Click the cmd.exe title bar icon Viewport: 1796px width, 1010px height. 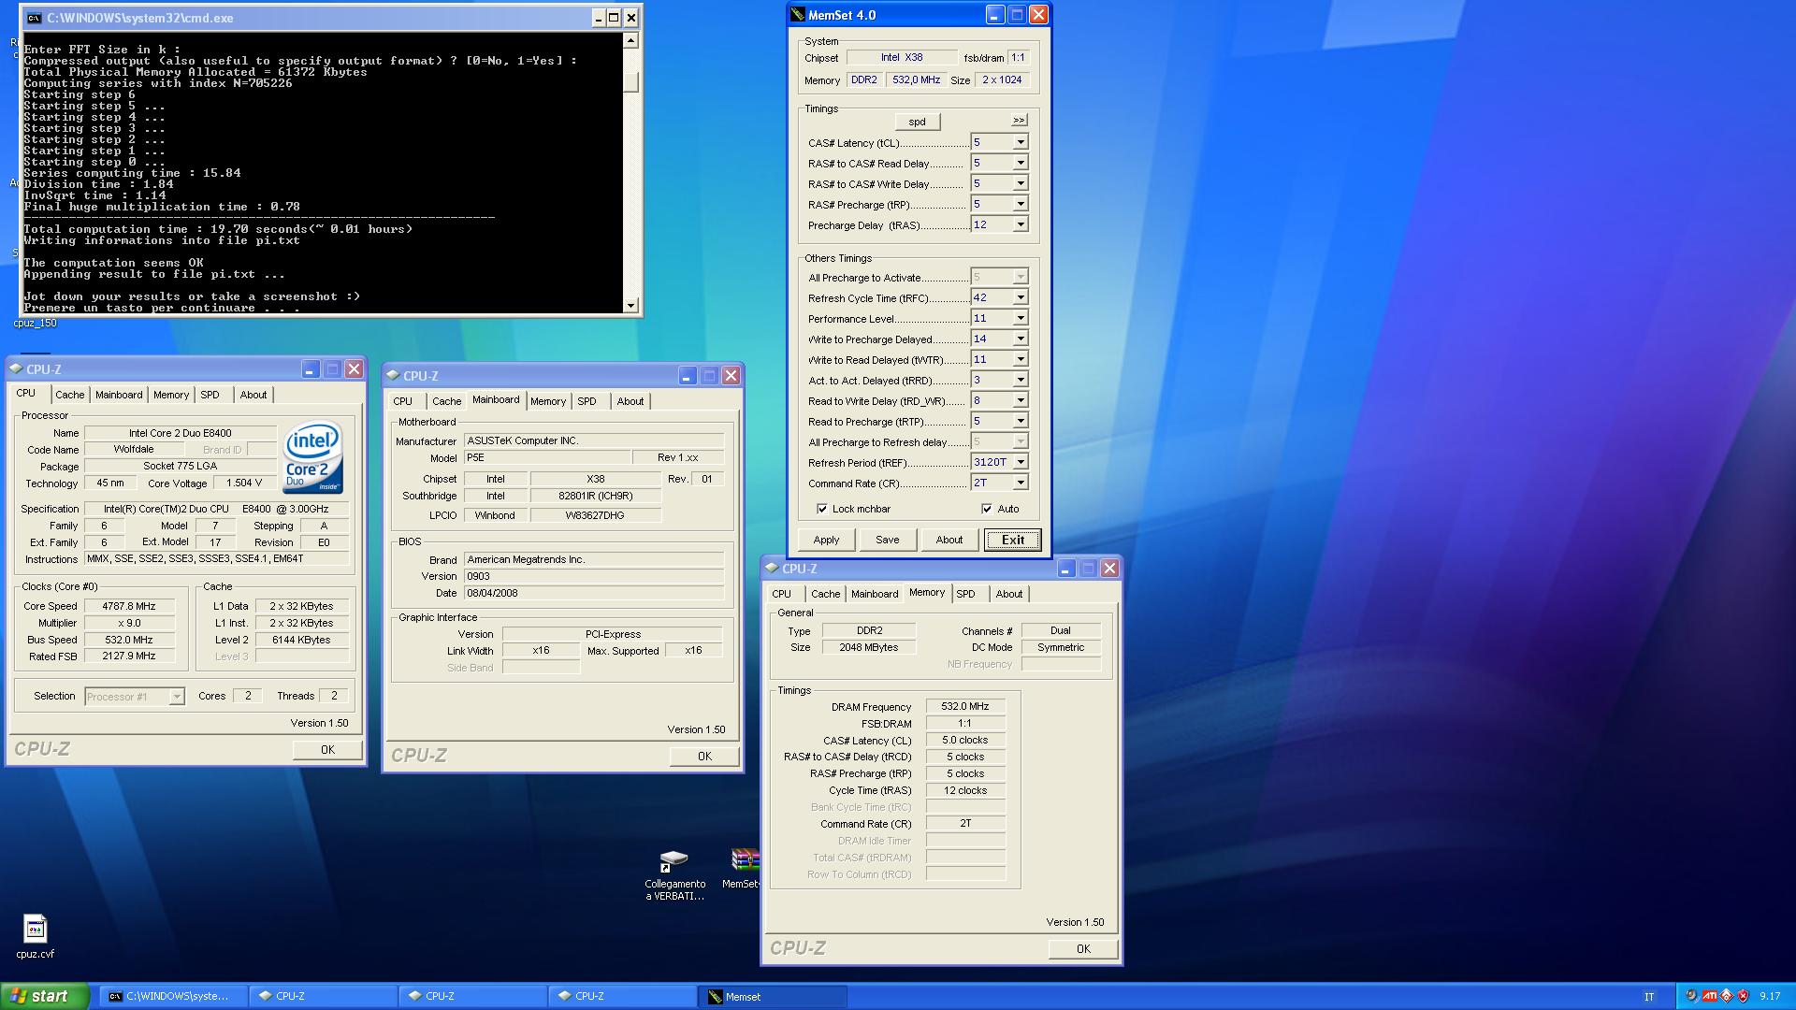(34, 18)
